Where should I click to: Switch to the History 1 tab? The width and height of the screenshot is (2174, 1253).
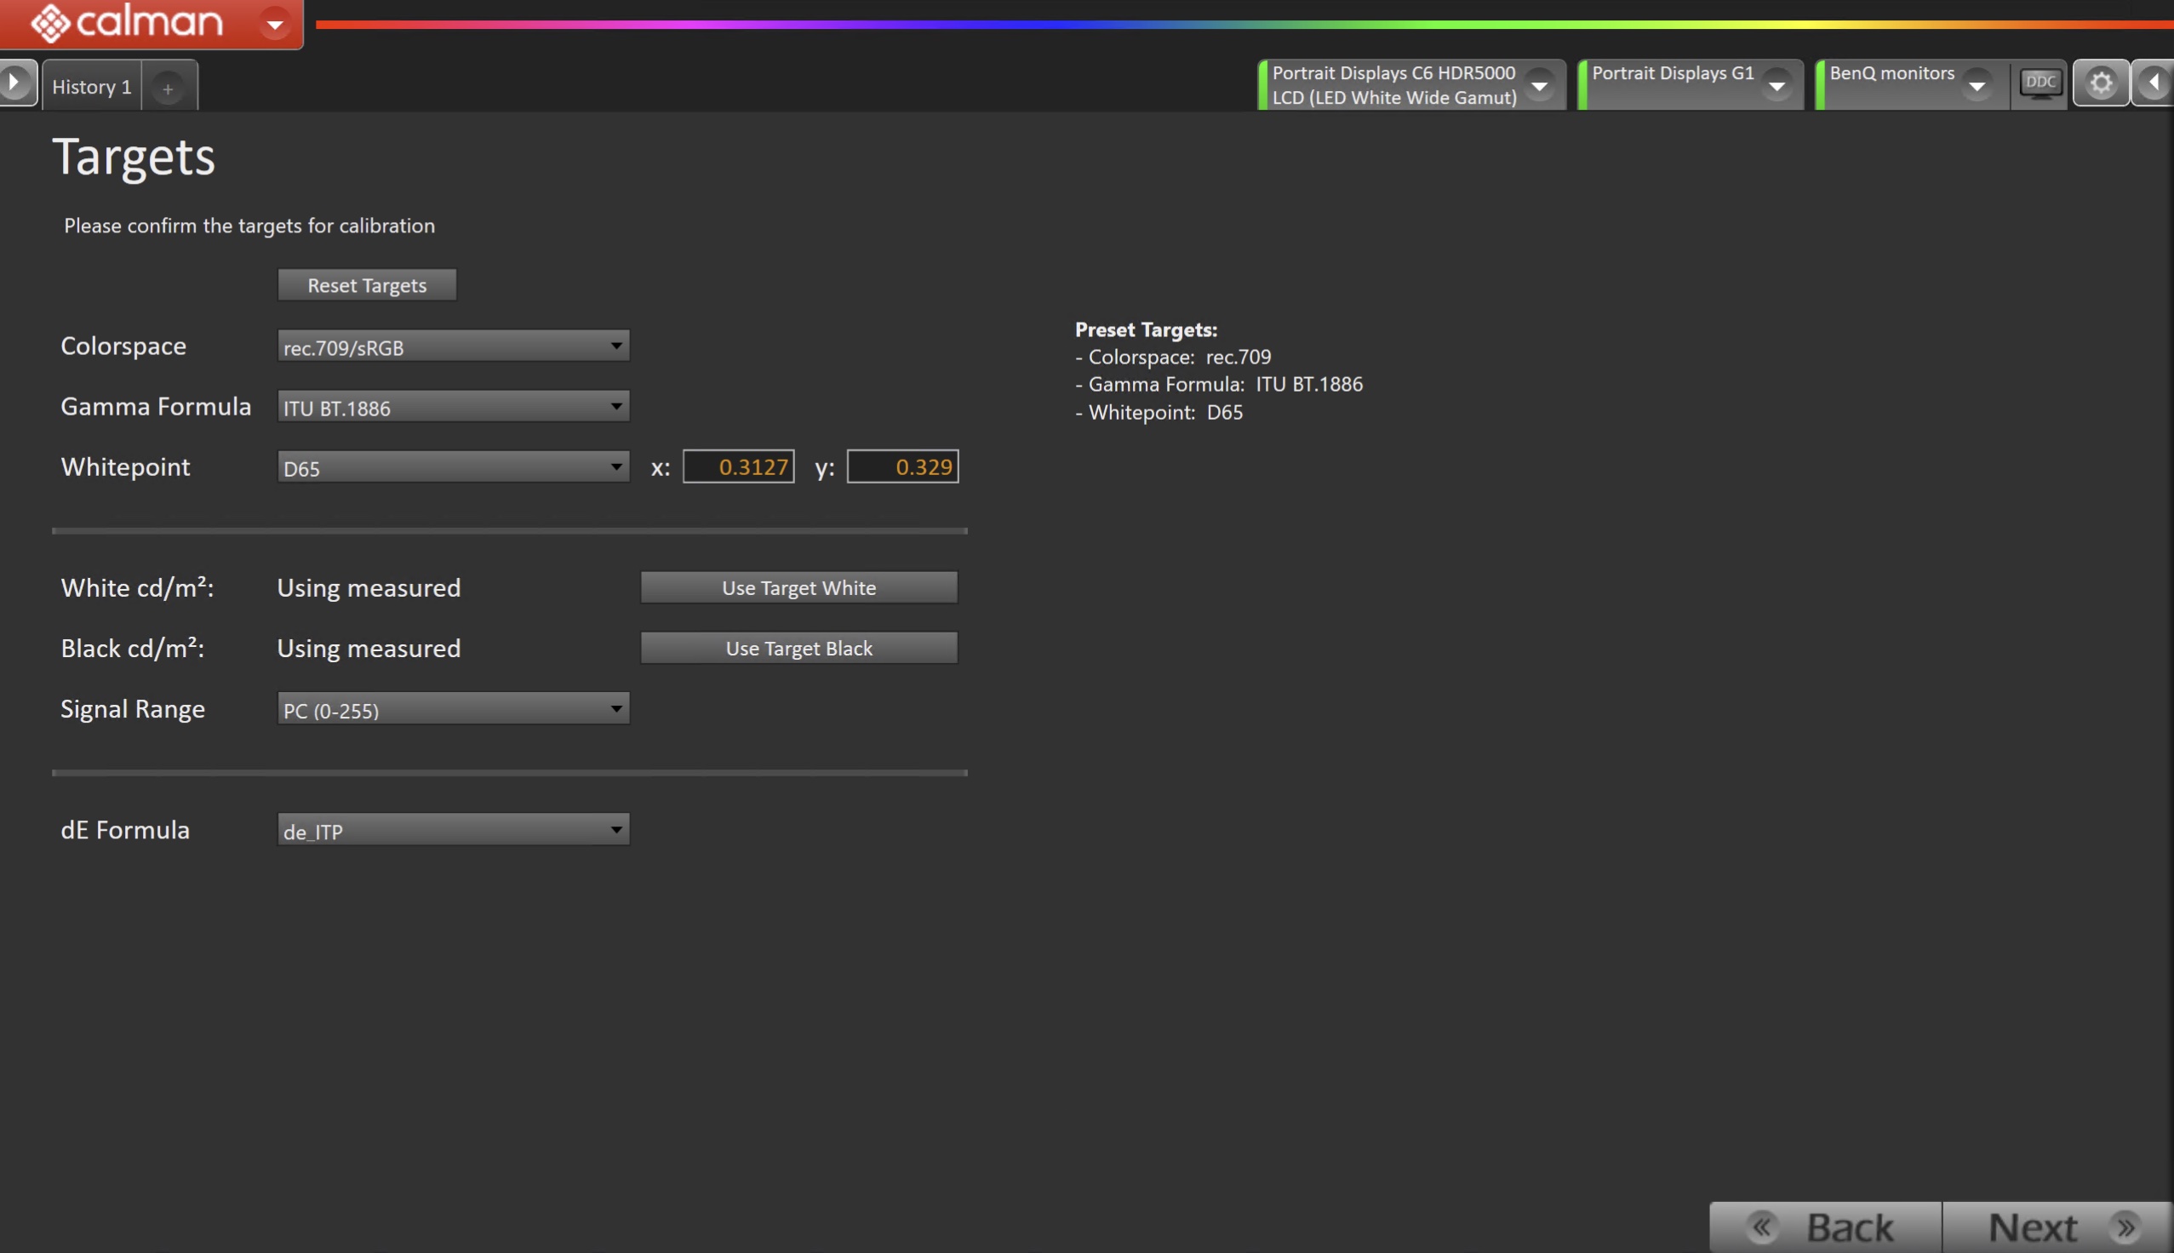coord(91,87)
